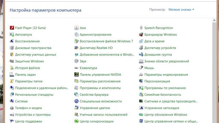Click the Java coffee cup icon
The height and width of the screenshot is (123, 219).
tap(76, 28)
